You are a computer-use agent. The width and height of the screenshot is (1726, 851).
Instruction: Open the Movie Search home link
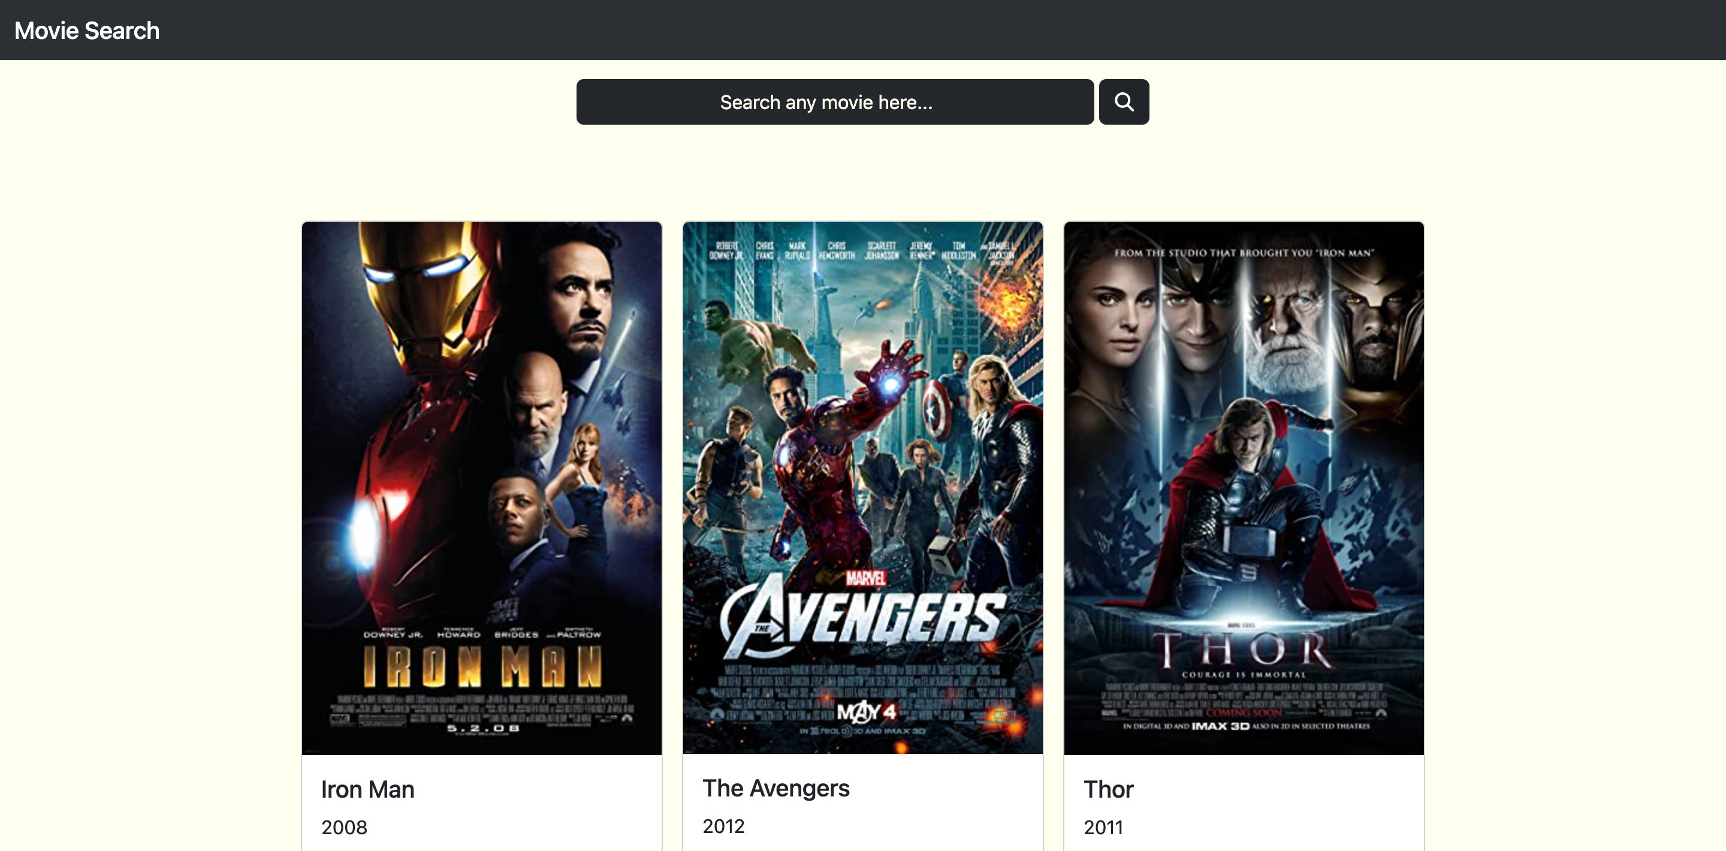87,31
